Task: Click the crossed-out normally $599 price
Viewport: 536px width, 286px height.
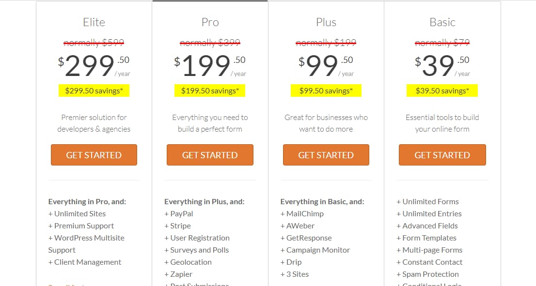Action: [x=94, y=43]
